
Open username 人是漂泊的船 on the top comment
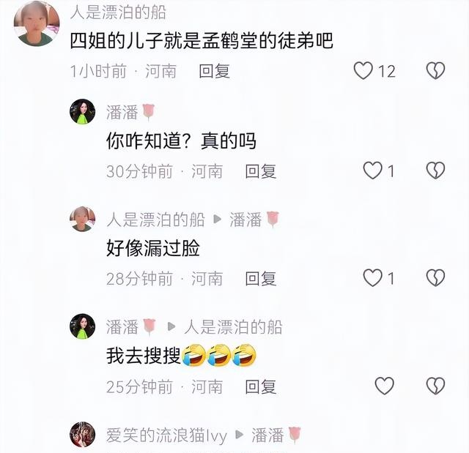[118, 13]
